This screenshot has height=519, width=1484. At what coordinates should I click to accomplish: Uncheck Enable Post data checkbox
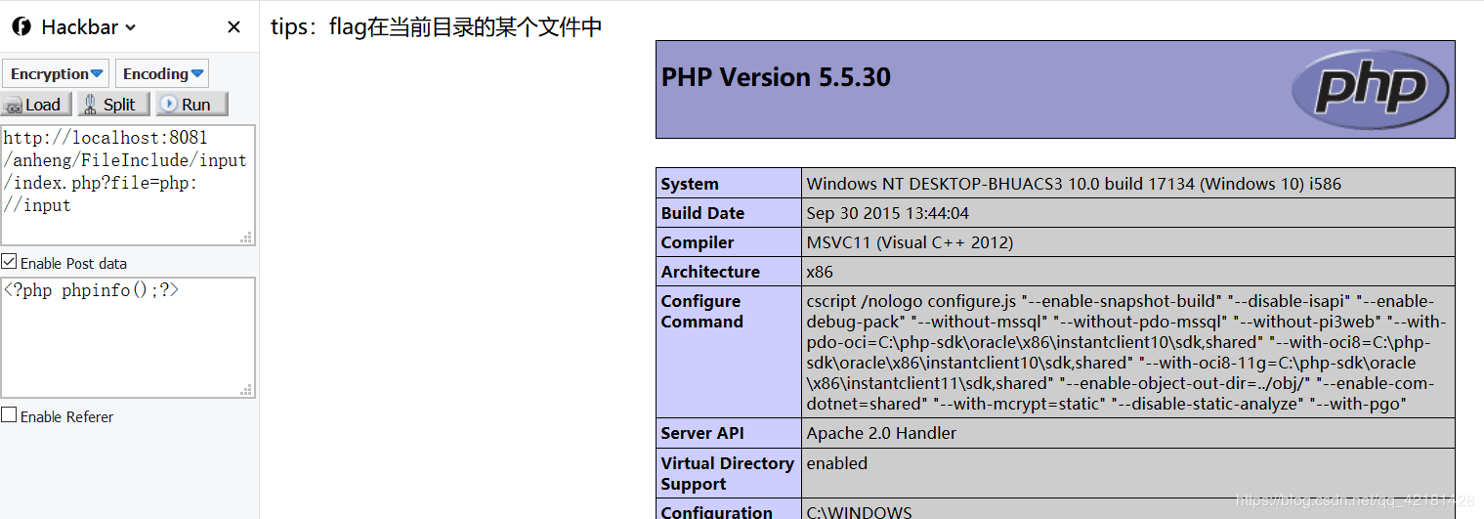[9, 262]
